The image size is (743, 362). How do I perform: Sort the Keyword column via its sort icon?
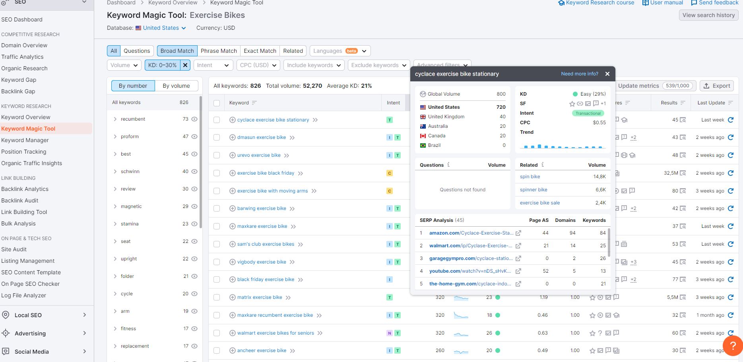[x=254, y=103]
